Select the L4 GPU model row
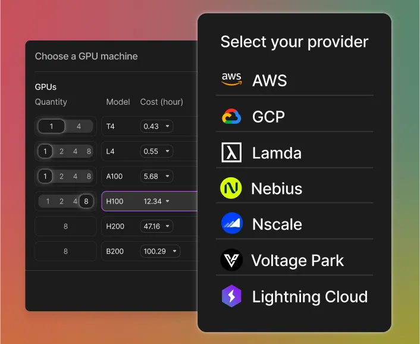 (x=149, y=151)
